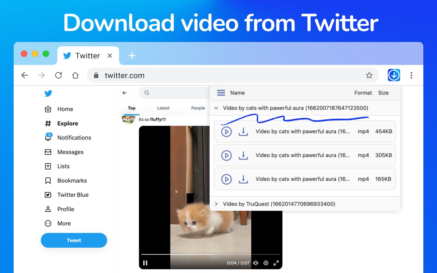Download the 305KB mp4 video
Viewport: 437px width, 273px height.
pos(243,155)
